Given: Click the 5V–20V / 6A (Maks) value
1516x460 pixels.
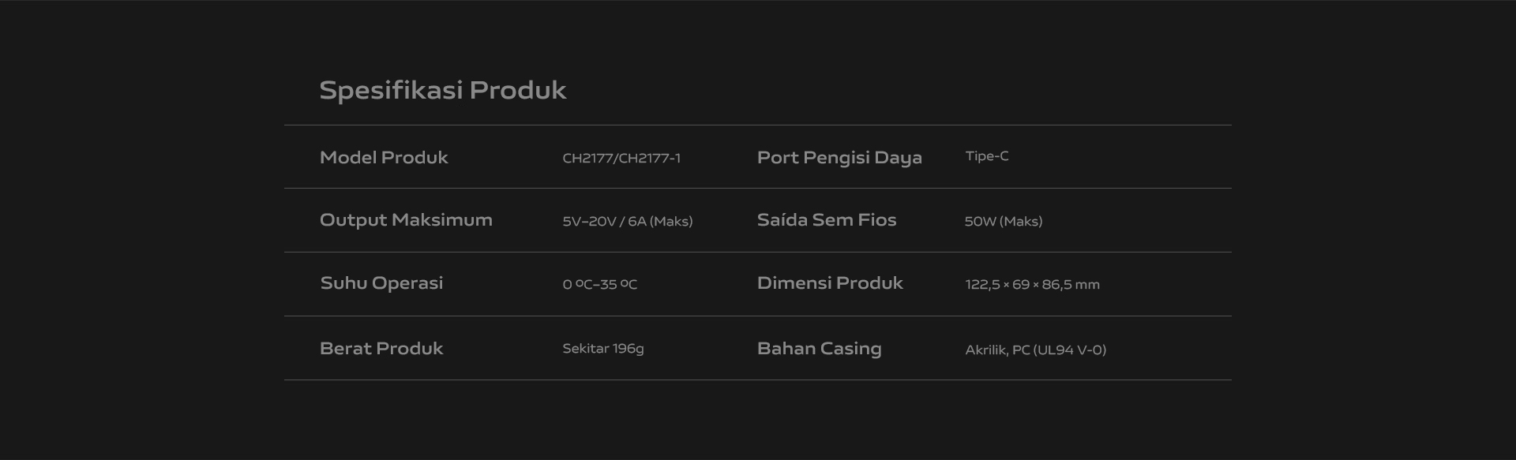Looking at the screenshot, I should tap(628, 222).
